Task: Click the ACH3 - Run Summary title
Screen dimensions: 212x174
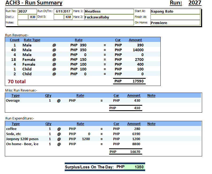Action: click(x=34, y=3)
